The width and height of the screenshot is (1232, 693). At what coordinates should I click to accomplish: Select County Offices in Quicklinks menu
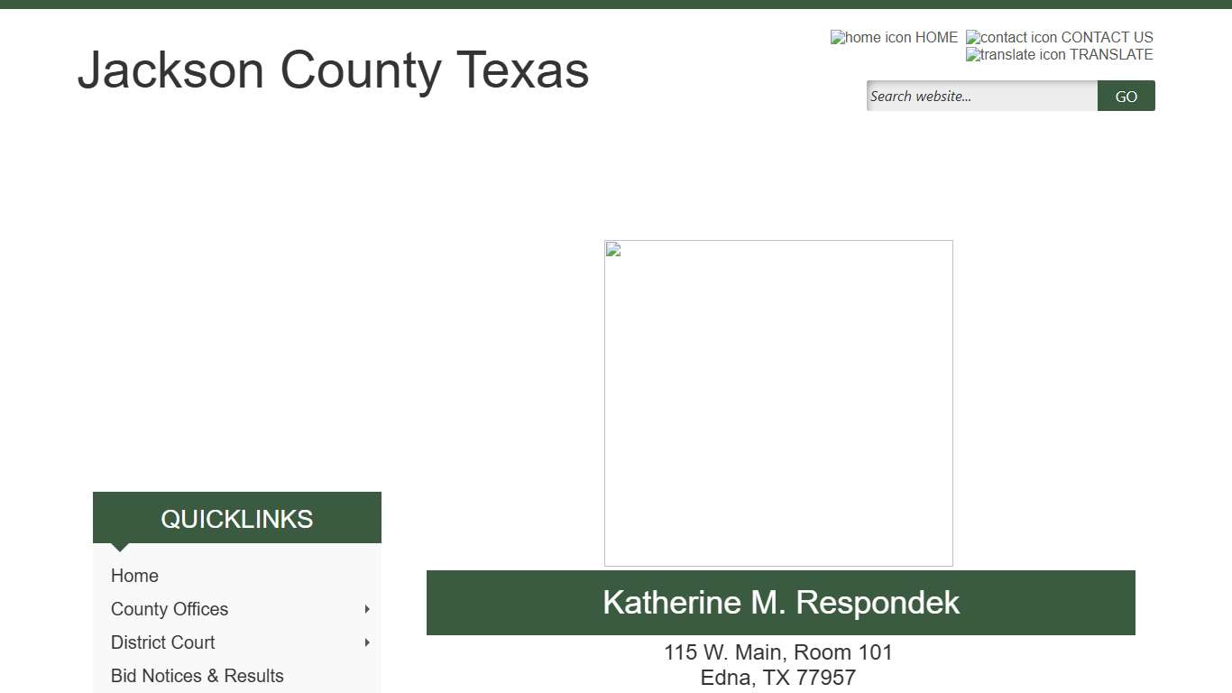click(x=170, y=609)
